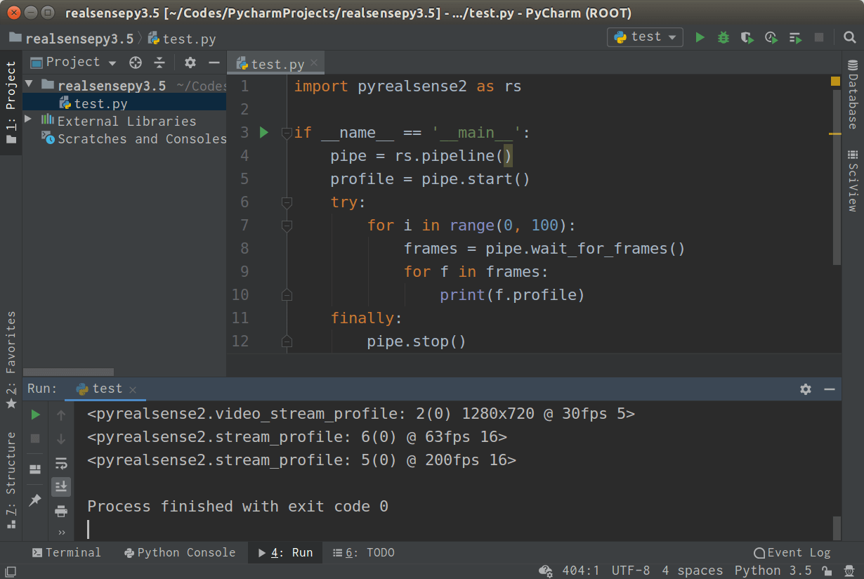
Task: Open the Python Console tool window
Action: [x=180, y=552]
